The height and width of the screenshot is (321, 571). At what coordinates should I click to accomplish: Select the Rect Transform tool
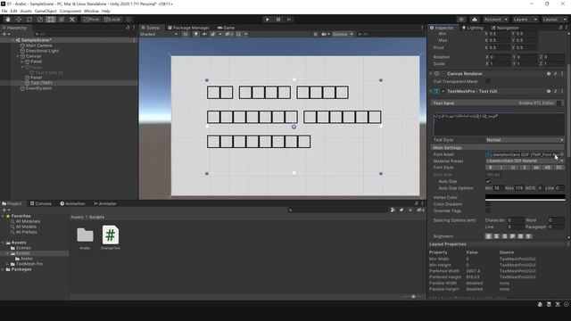pyautogui.click(x=51, y=20)
